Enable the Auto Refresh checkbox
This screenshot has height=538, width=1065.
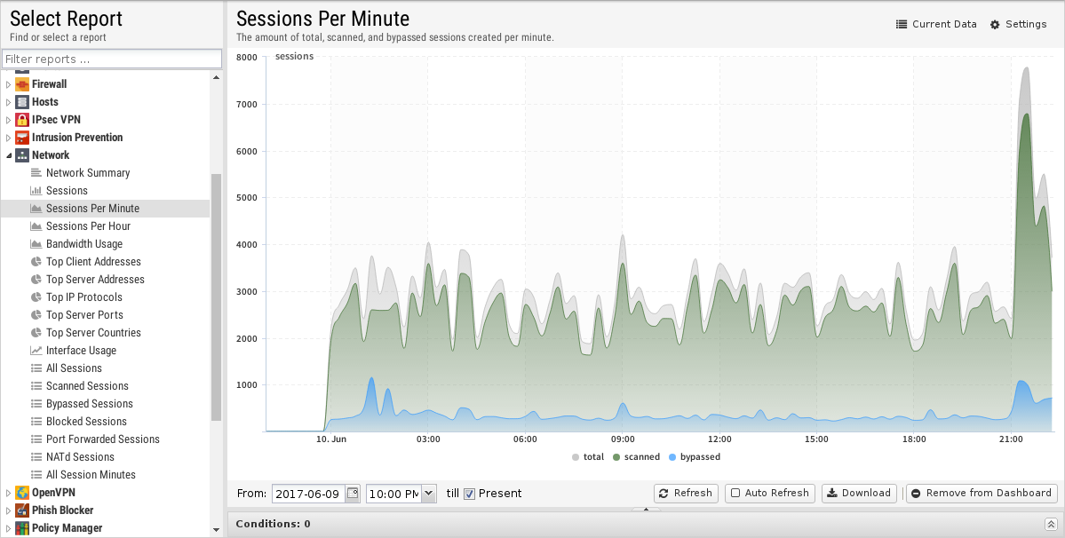[x=735, y=493]
